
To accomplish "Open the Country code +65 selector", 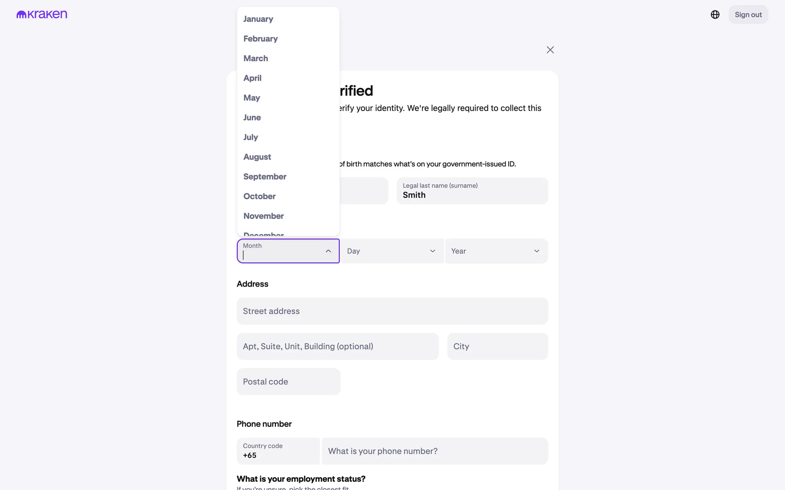I will point(278,451).
